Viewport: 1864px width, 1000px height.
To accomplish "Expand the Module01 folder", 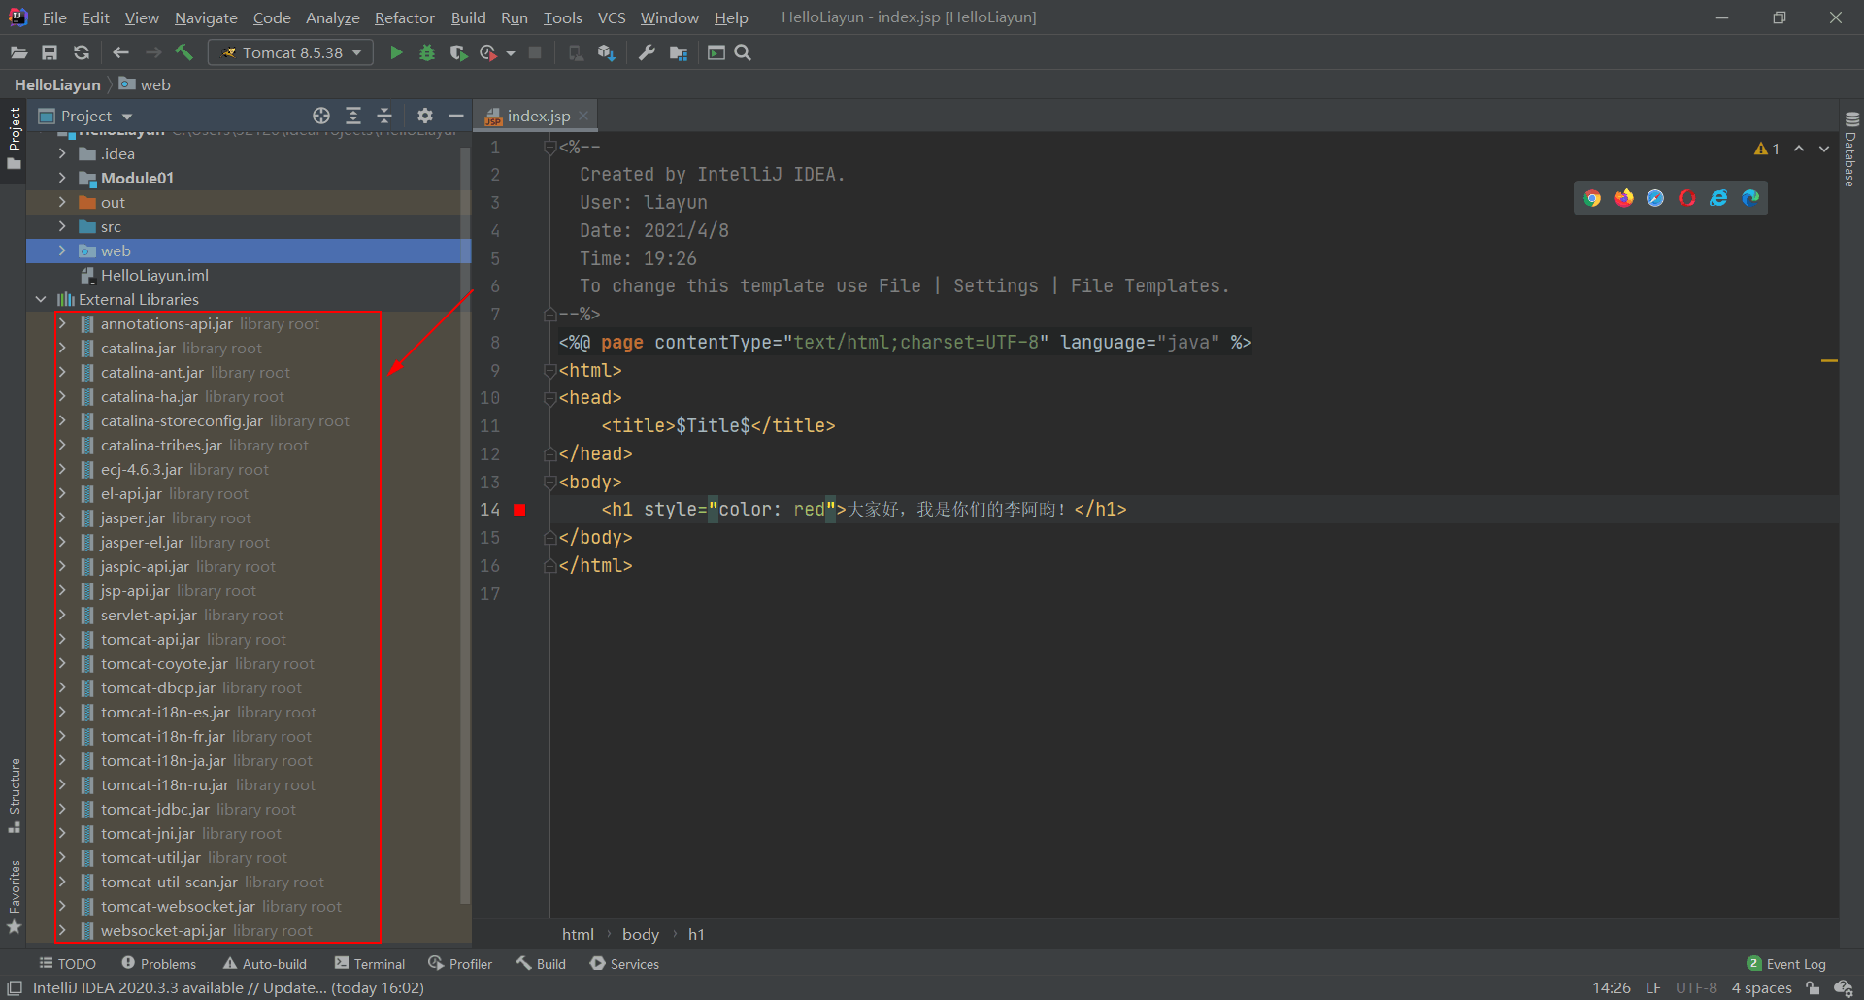I will click(x=62, y=178).
